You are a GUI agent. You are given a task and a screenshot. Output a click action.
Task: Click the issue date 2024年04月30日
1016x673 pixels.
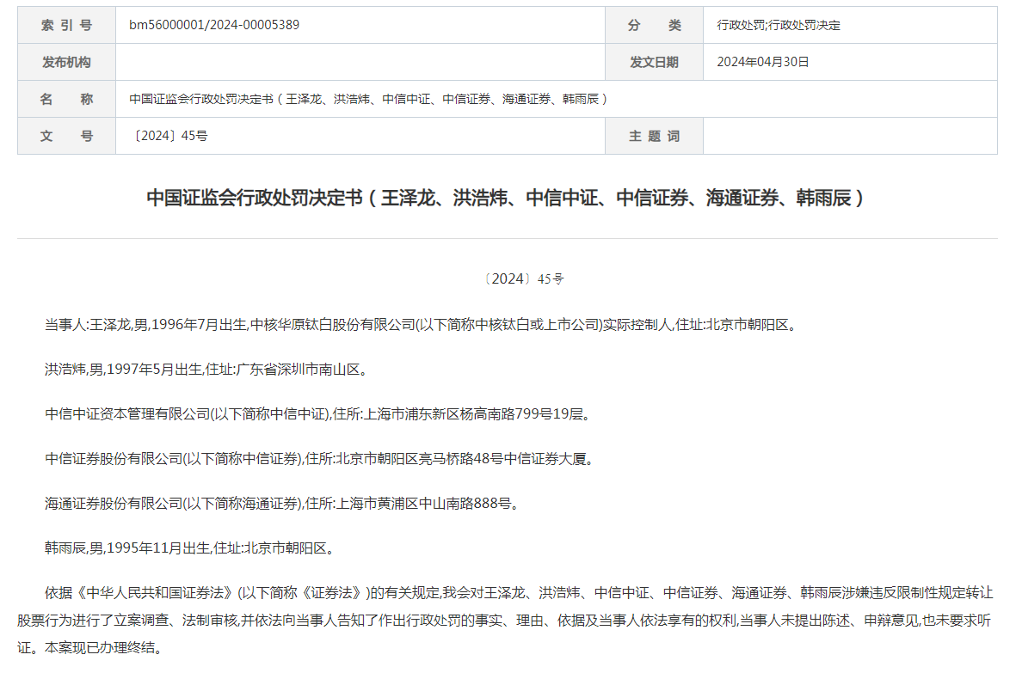pos(763,62)
